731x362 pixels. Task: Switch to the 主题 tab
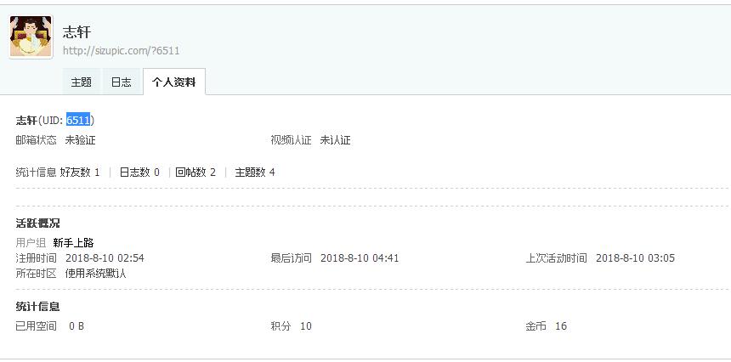point(82,82)
